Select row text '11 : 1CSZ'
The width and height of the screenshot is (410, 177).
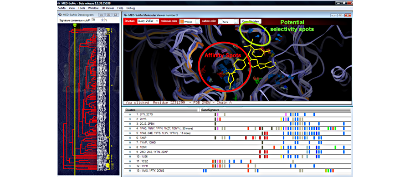pyautogui.click(x=142, y=161)
